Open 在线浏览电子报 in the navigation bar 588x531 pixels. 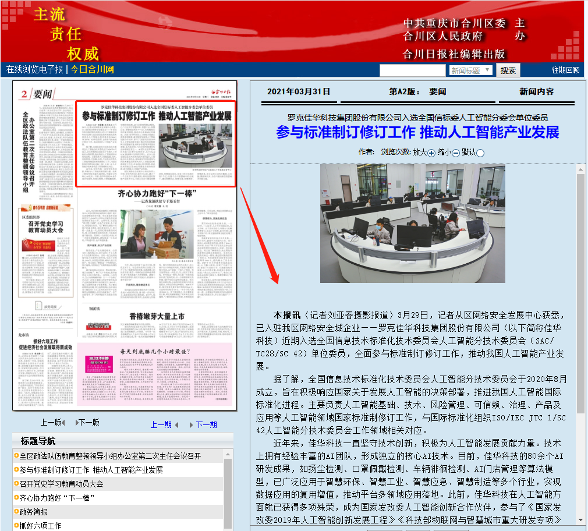tap(34, 69)
